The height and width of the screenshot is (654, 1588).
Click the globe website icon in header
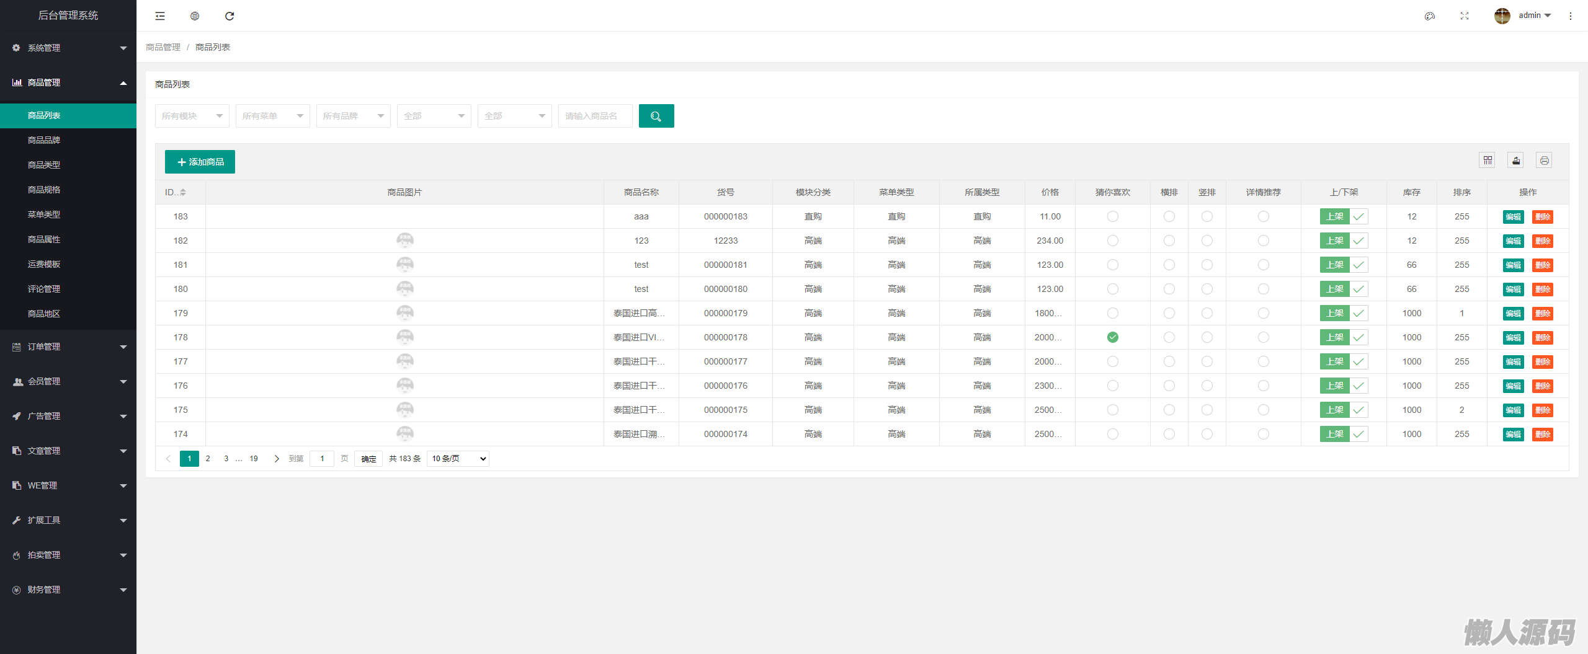(x=195, y=16)
